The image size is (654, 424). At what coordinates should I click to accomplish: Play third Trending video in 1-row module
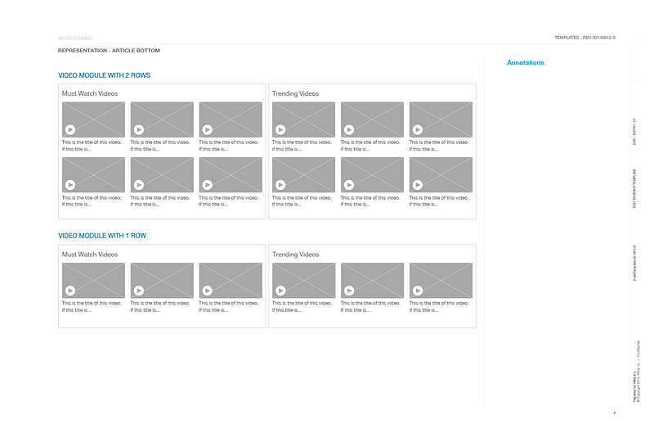pos(418,291)
